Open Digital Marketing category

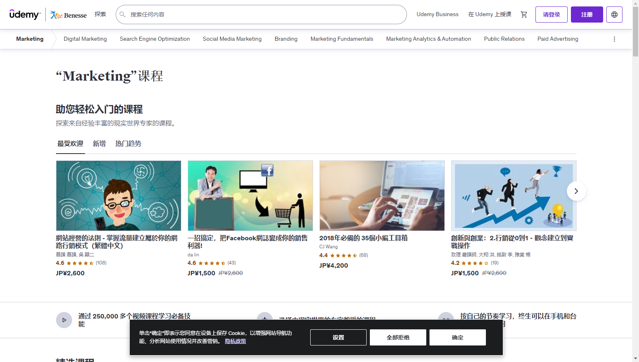coord(85,39)
